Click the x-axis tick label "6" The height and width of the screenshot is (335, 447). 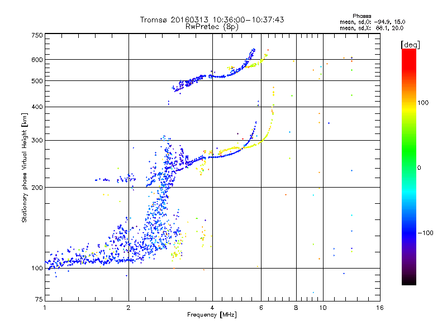pyautogui.click(x=261, y=308)
